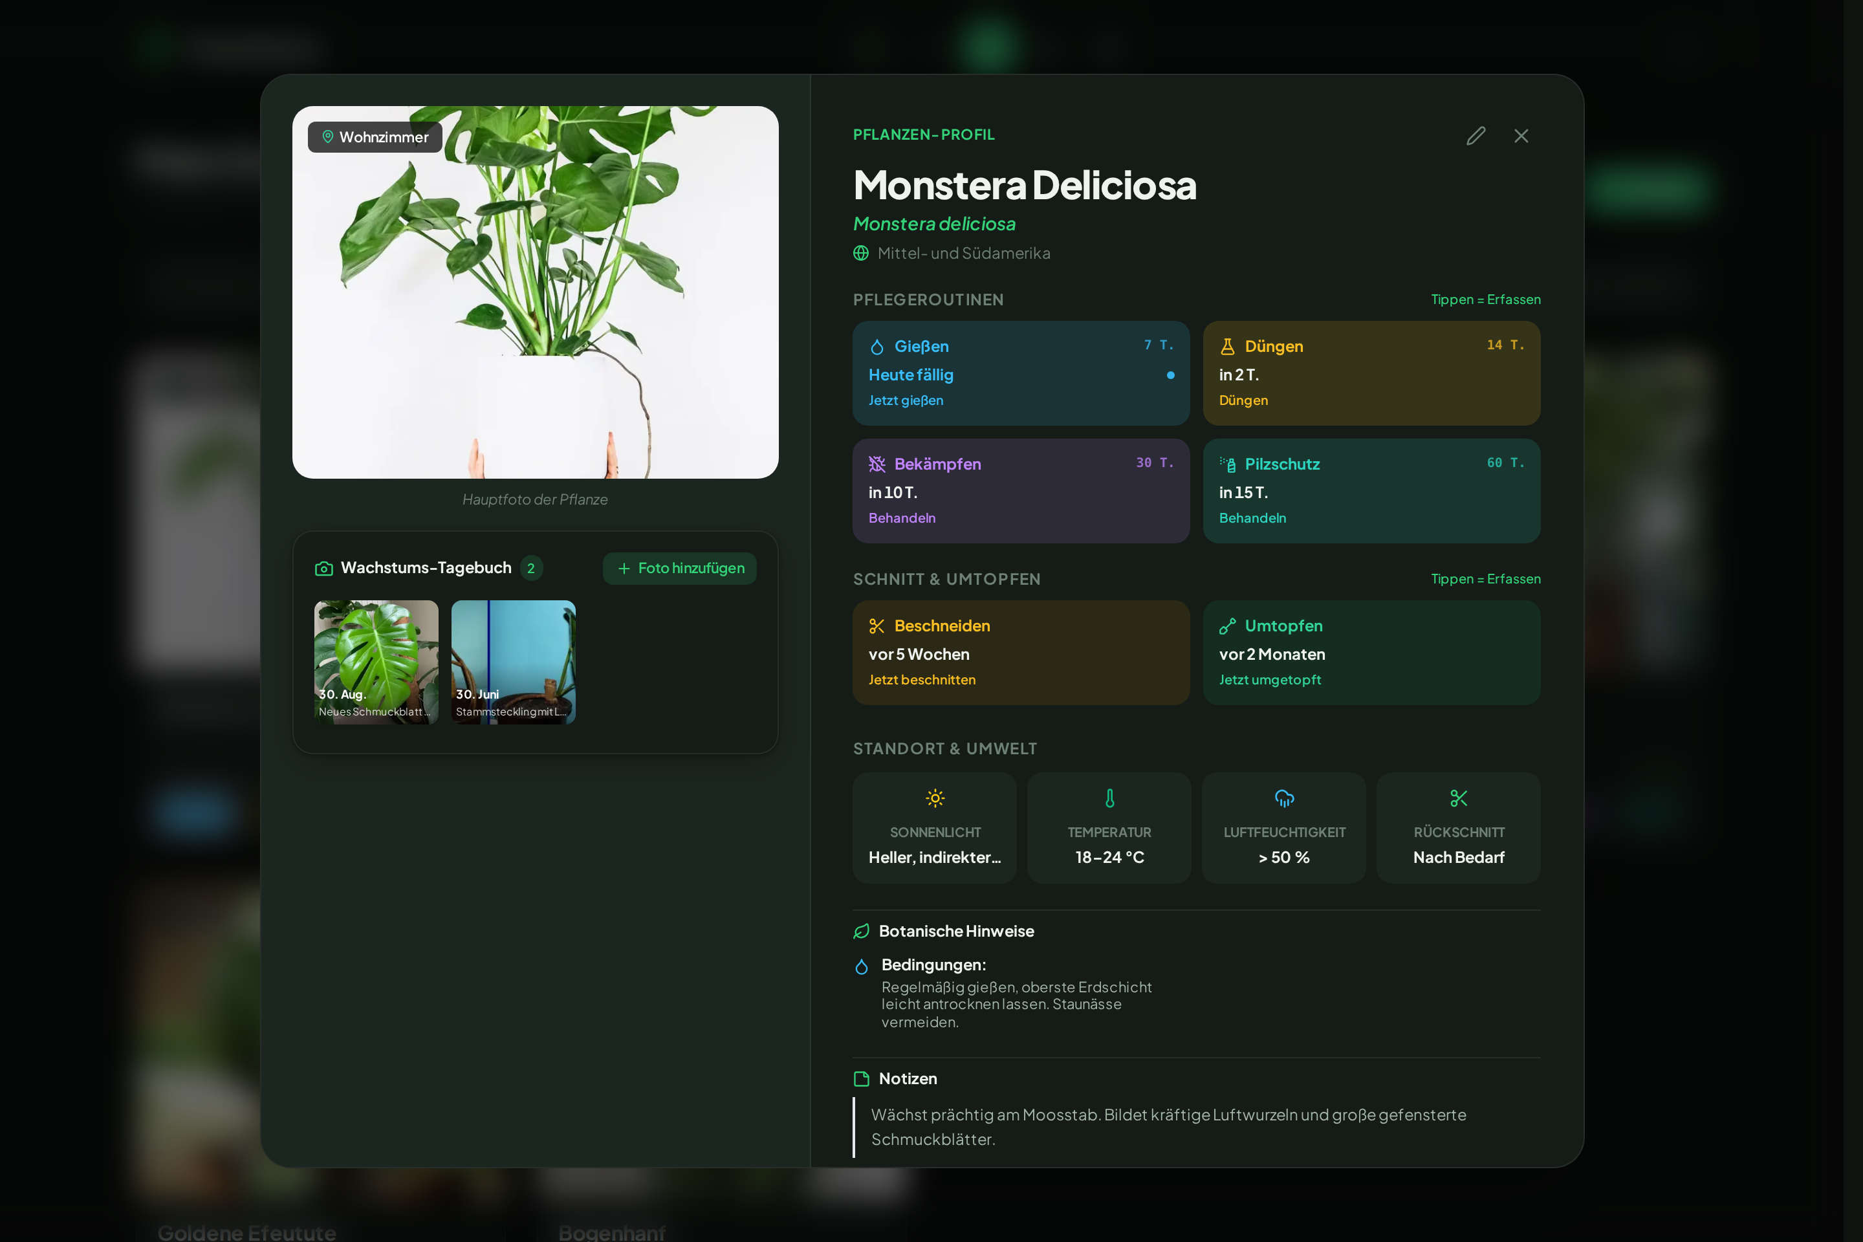Click the Düngen action link
The width and height of the screenshot is (1863, 1242).
click(x=1243, y=401)
